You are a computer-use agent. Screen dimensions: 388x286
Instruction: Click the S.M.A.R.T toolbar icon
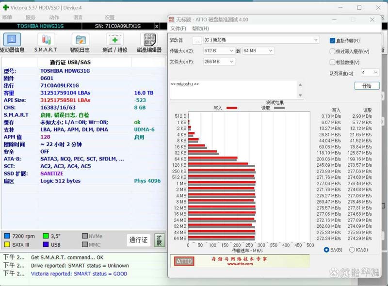pos(46,40)
